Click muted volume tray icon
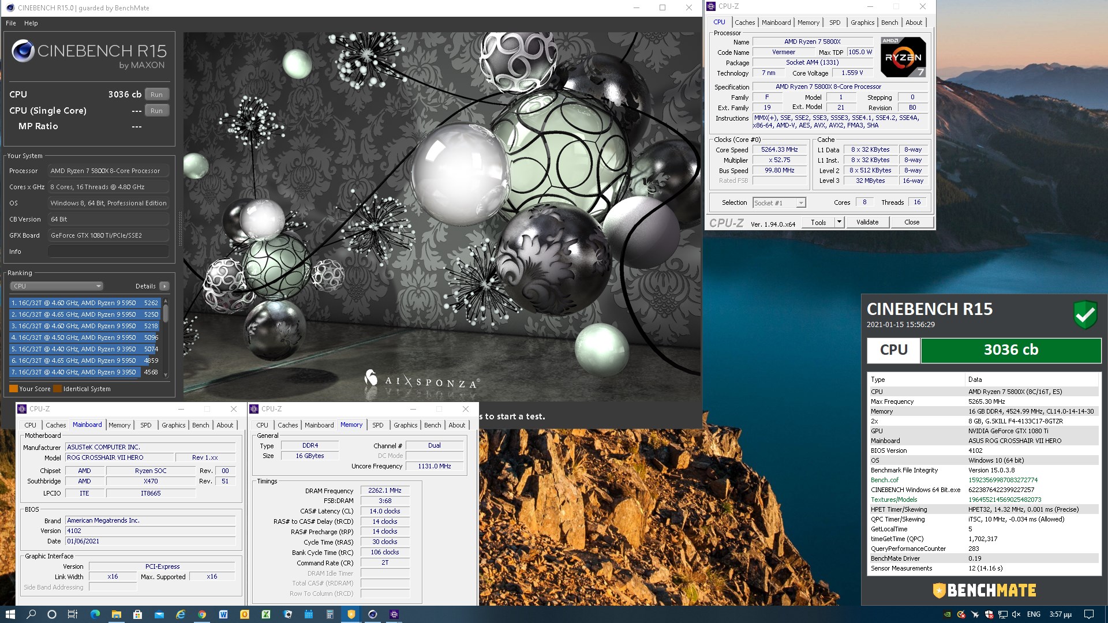This screenshot has height=623, width=1108. click(1017, 614)
